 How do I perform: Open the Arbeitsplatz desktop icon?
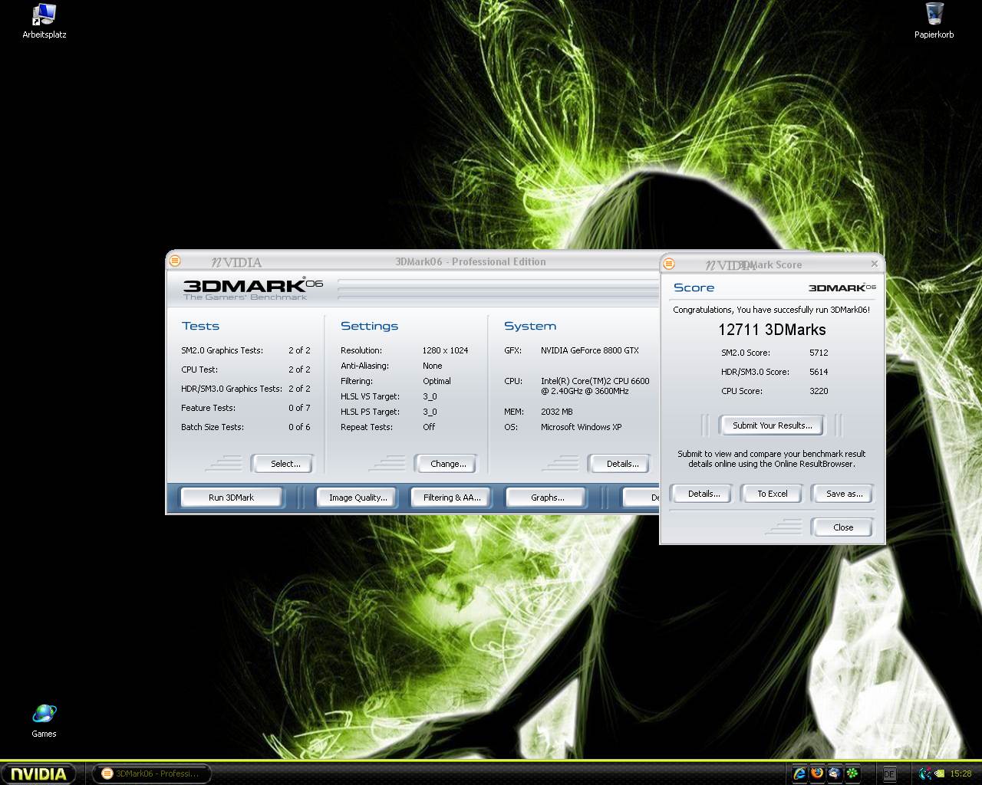click(x=44, y=21)
